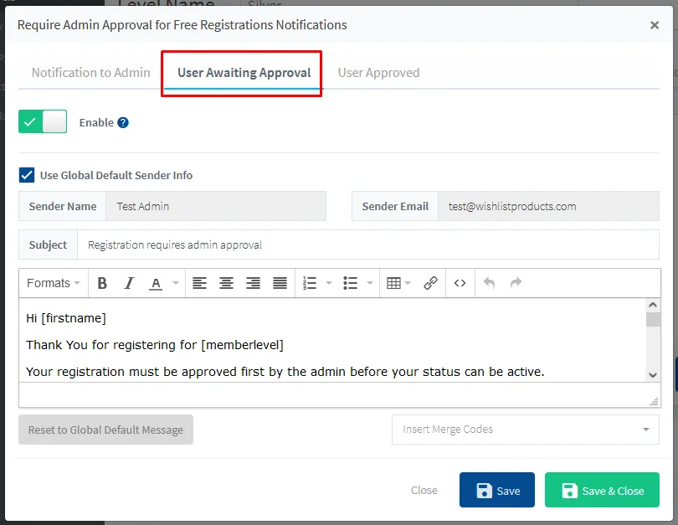Disable the notification Enable switch

[x=43, y=122]
